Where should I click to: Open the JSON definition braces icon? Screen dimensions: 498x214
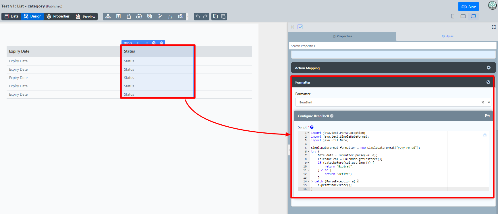(170, 16)
